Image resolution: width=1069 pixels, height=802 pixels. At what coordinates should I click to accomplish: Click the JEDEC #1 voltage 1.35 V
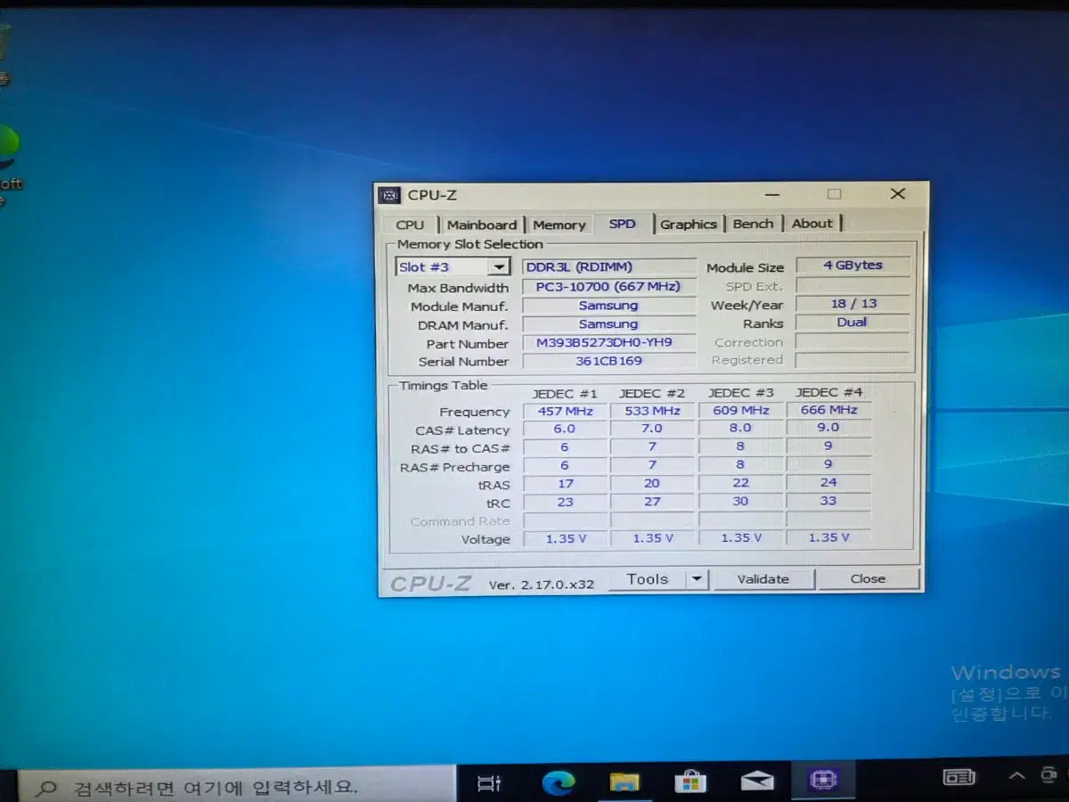click(x=565, y=539)
